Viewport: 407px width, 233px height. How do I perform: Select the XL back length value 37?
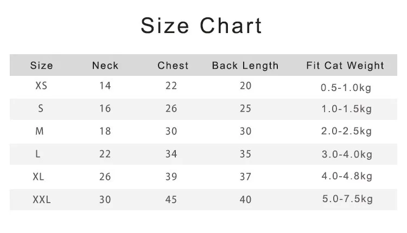point(245,177)
